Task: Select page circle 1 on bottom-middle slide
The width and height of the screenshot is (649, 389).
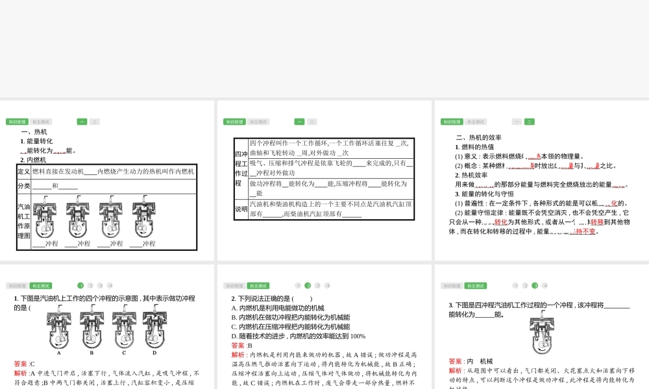Action: pos(298,285)
